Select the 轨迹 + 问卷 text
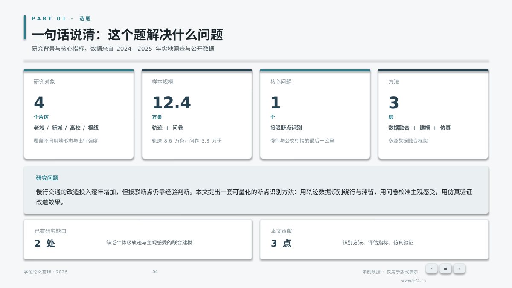The image size is (512, 288). click(167, 128)
